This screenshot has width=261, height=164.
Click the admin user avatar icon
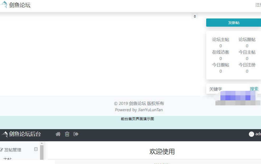click(251, 134)
